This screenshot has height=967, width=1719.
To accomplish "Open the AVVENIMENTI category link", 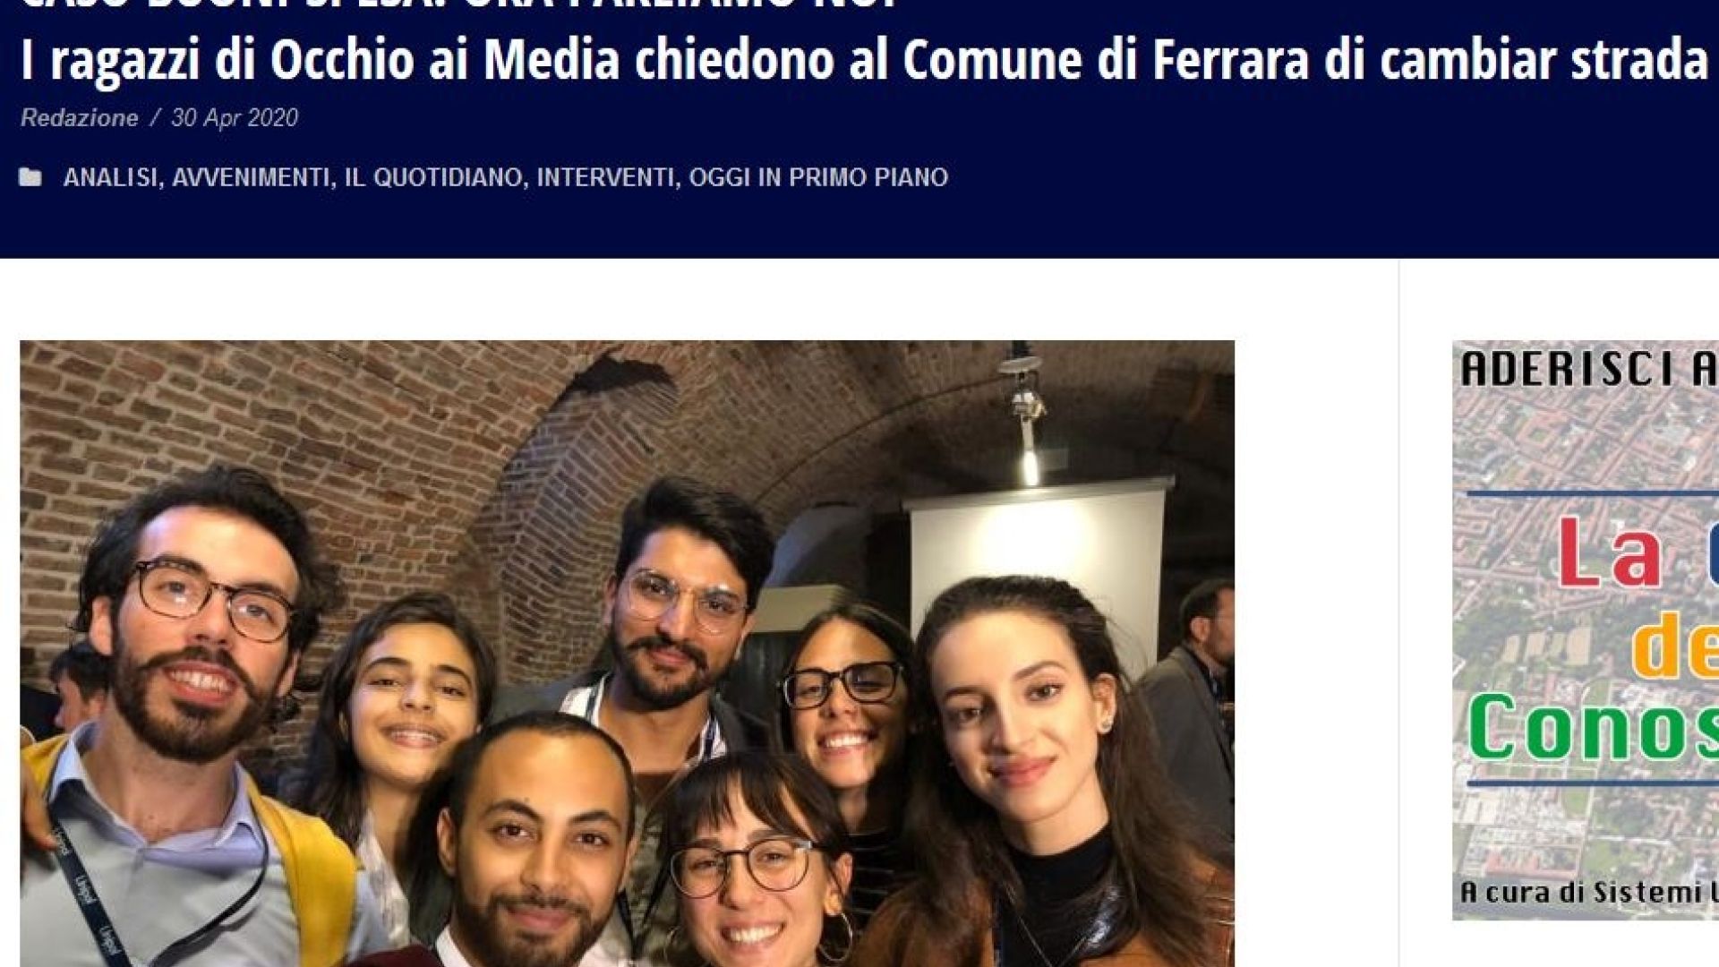I will [251, 177].
